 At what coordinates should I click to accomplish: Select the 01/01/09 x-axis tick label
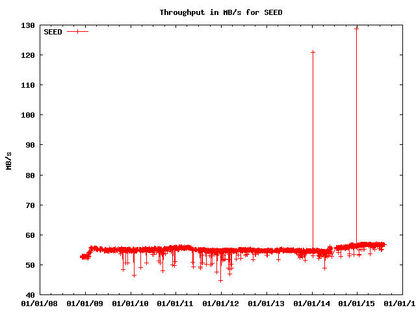pyautogui.click(x=85, y=302)
